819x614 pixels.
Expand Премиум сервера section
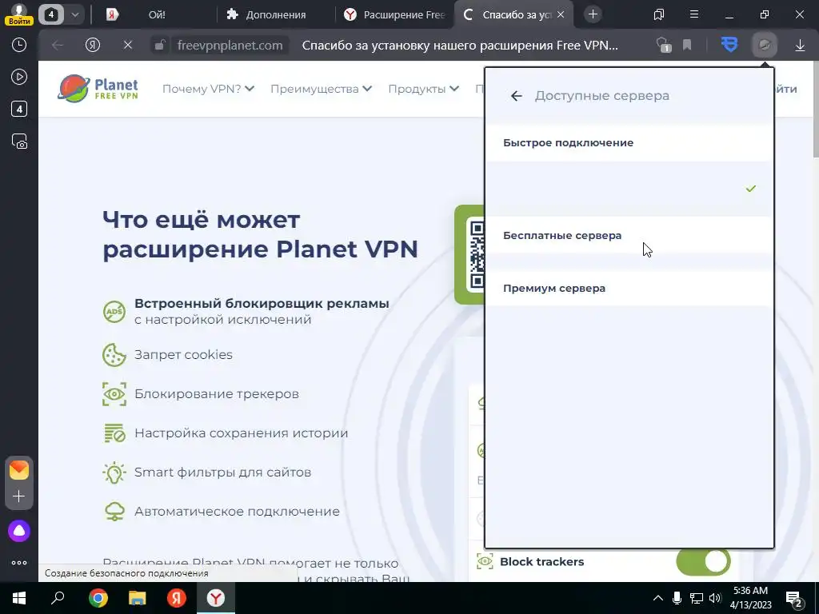(x=629, y=288)
